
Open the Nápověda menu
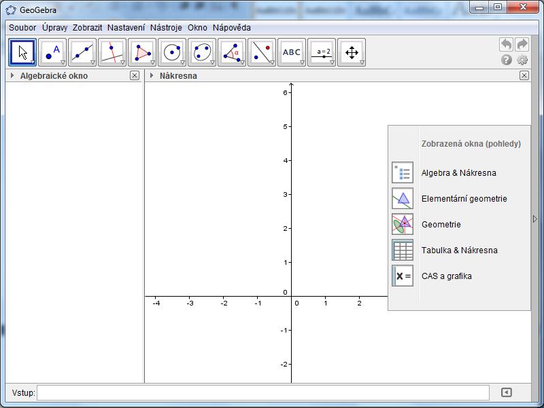coord(232,28)
